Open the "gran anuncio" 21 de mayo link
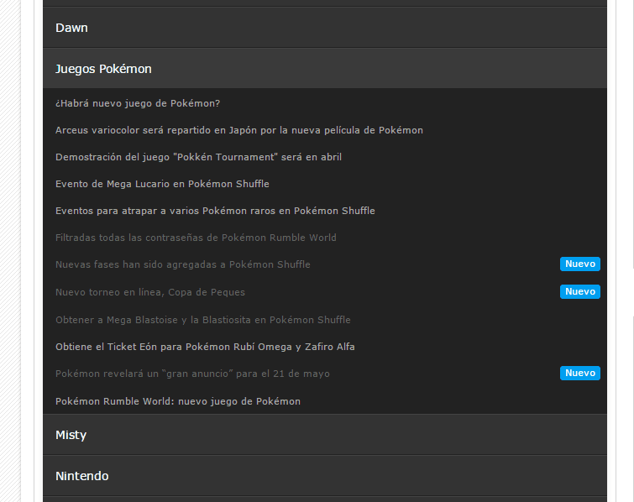The height and width of the screenshot is (502, 634). (192, 374)
